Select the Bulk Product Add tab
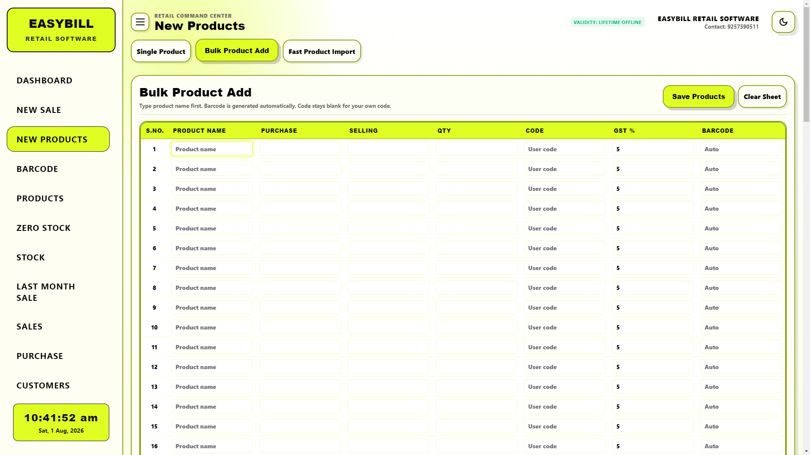810x455 pixels. click(x=237, y=51)
